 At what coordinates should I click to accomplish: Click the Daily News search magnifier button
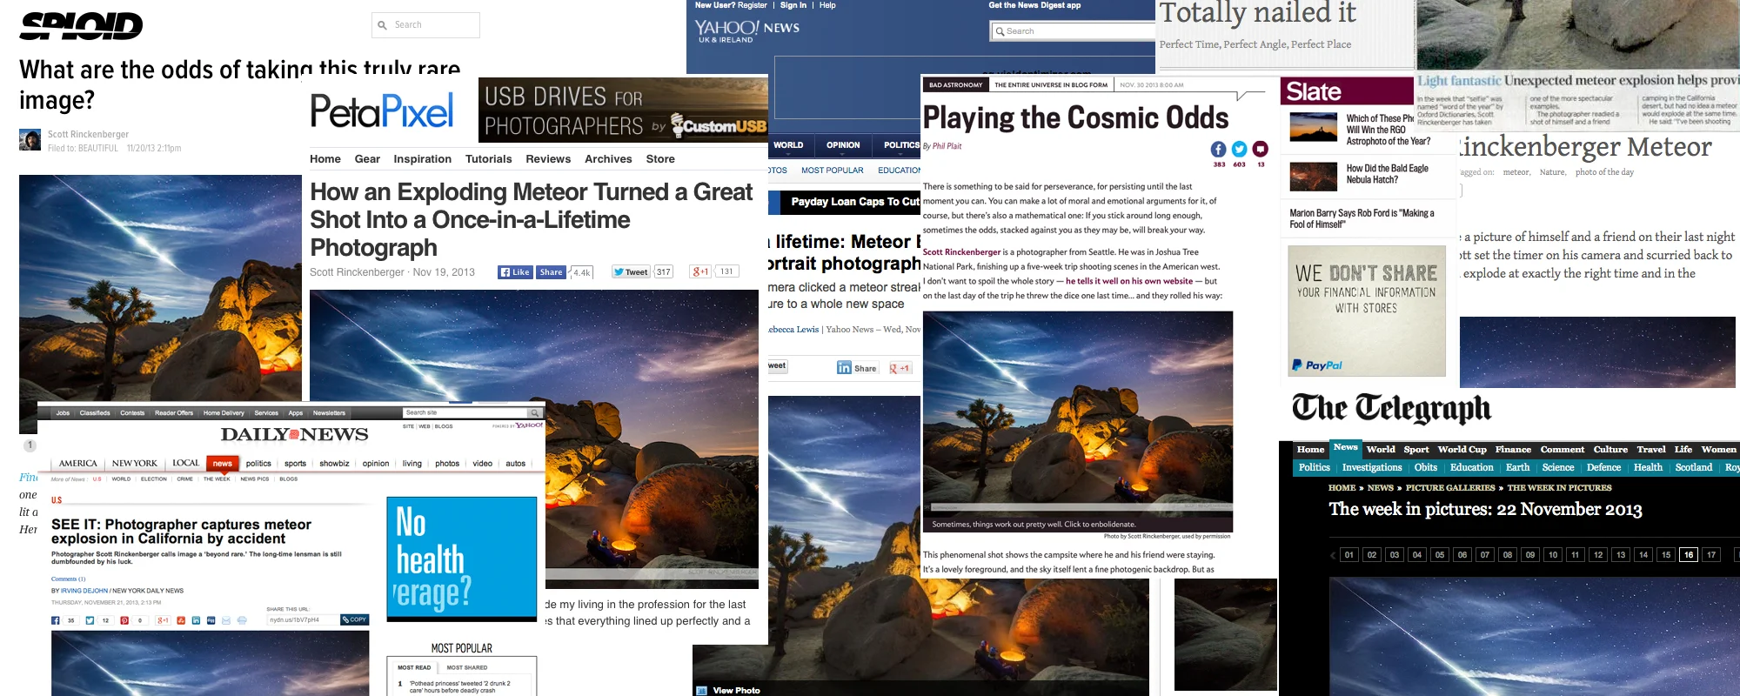pos(536,412)
